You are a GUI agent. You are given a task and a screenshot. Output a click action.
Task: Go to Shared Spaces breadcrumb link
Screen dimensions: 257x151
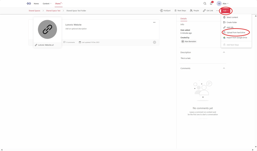(34, 10)
